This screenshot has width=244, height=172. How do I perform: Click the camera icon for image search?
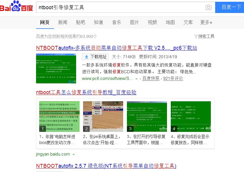point(209,7)
